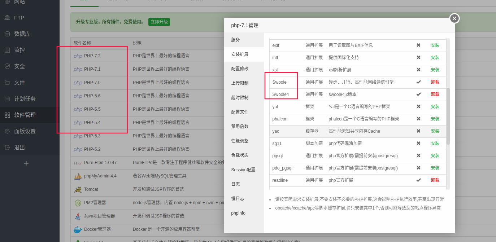The image size is (496, 242).
Task: Click the 计划任务 calendar sidebar icon
Action: pyautogui.click(x=7, y=99)
